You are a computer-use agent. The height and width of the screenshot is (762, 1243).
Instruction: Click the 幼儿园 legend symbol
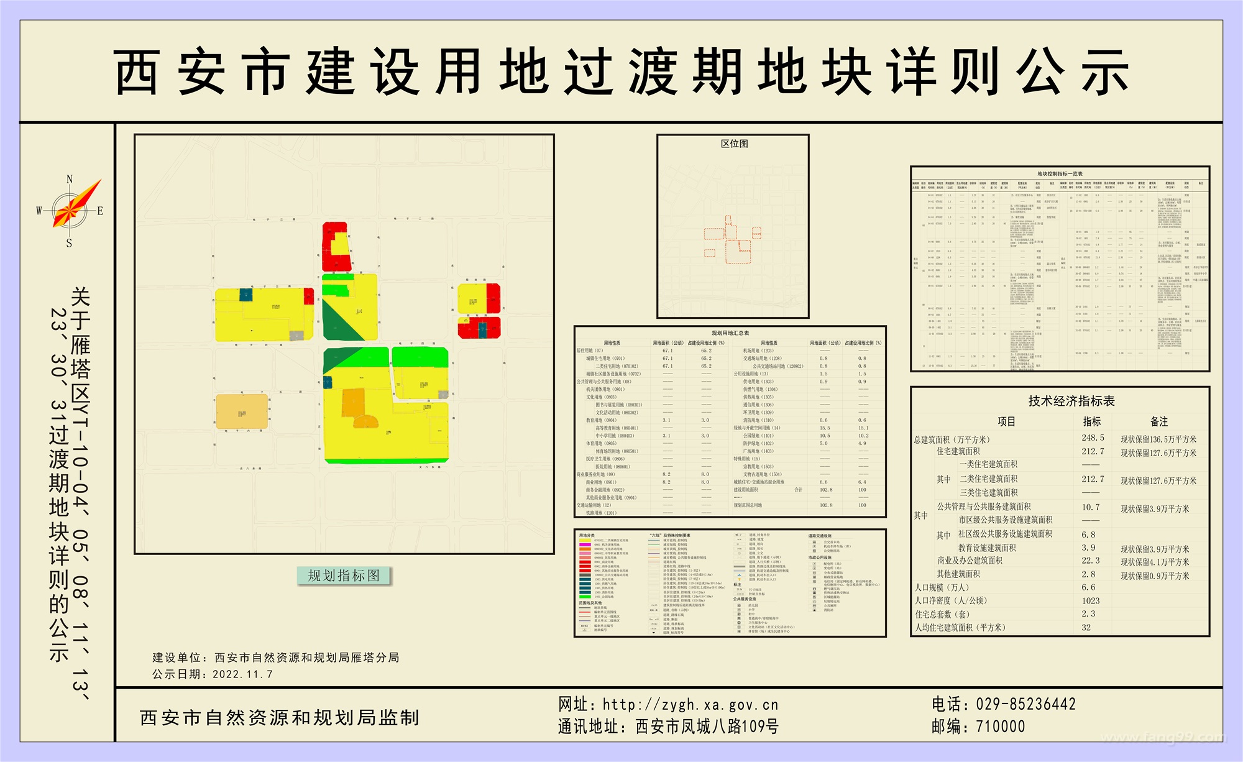tap(739, 605)
